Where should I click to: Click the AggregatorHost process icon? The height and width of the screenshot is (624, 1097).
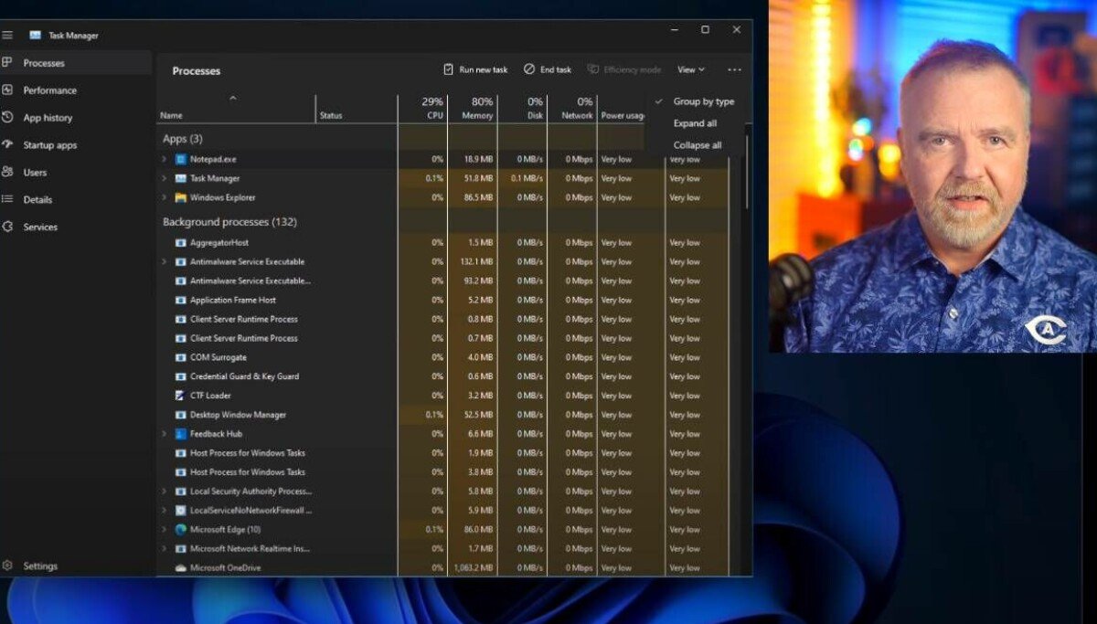[x=181, y=242]
